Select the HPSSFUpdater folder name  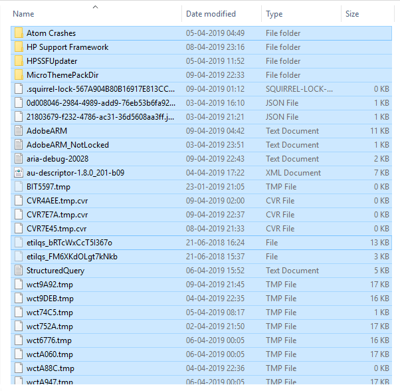point(52,61)
